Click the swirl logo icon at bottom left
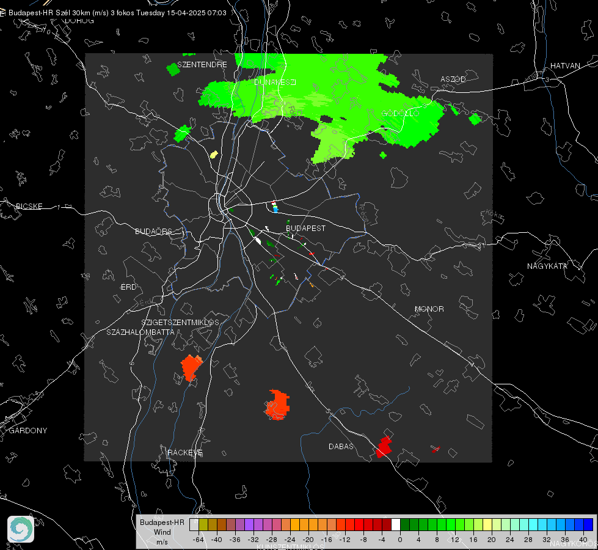The image size is (598, 550). [x=21, y=529]
